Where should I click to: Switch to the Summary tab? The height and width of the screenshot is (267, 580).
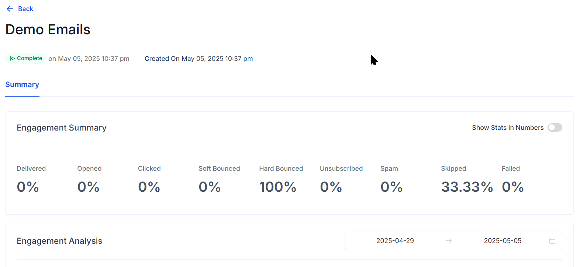coord(22,84)
